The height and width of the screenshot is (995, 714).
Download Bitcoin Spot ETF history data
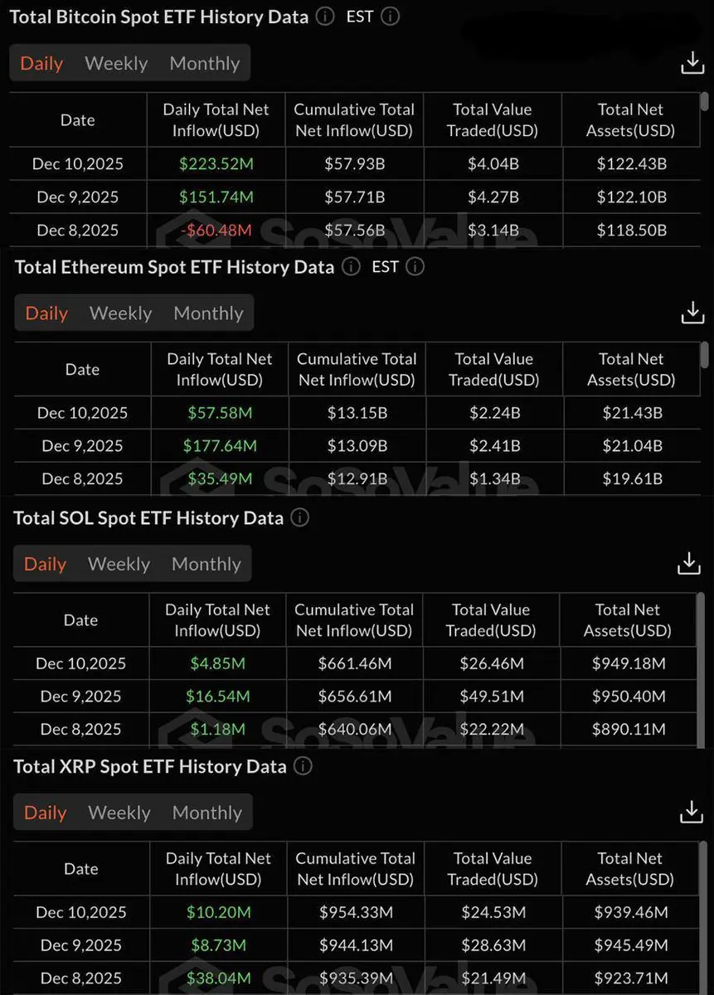(x=692, y=63)
